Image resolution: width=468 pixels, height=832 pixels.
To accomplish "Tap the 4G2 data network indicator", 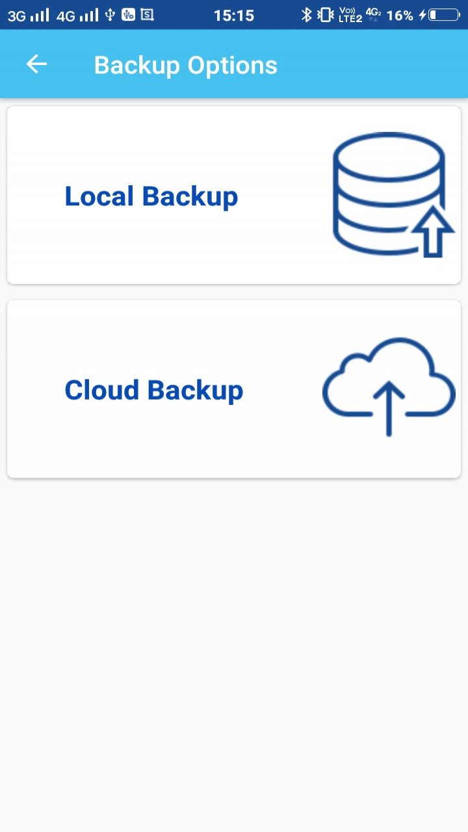I will pyautogui.click(x=373, y=14).
